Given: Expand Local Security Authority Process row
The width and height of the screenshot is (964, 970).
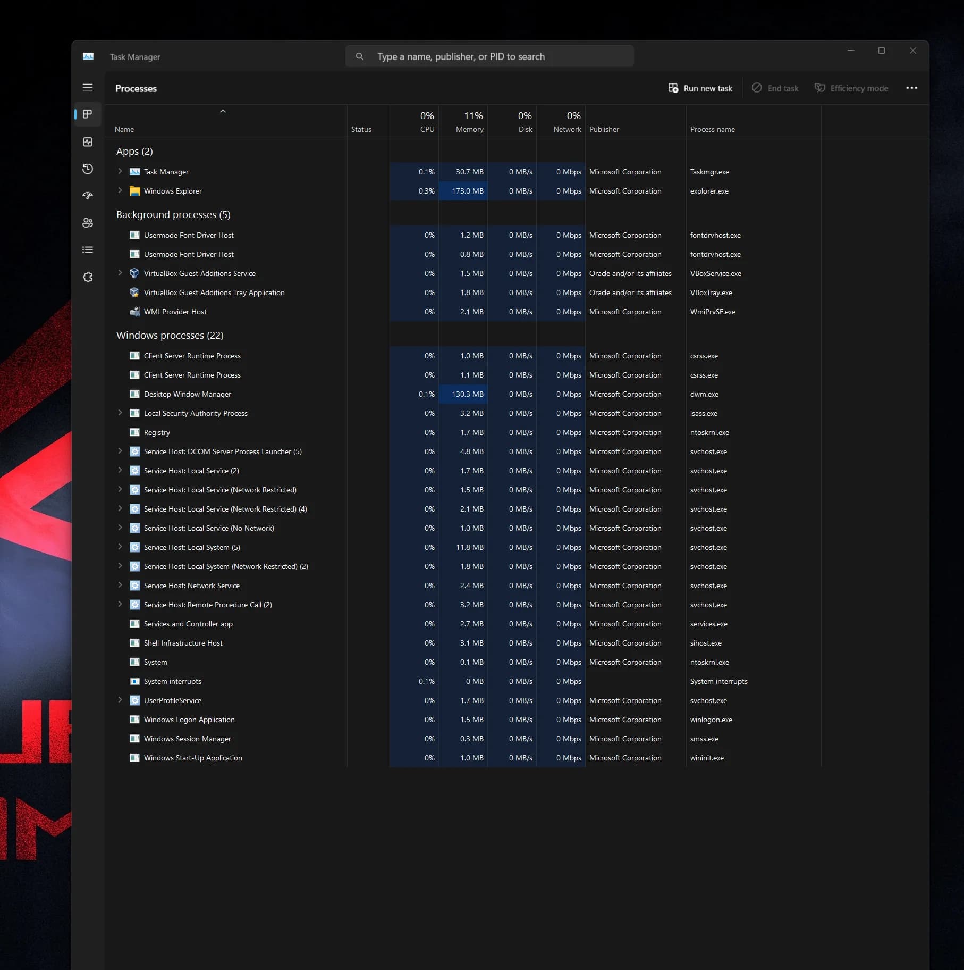Looking at the screenshot, I should 120,413.
